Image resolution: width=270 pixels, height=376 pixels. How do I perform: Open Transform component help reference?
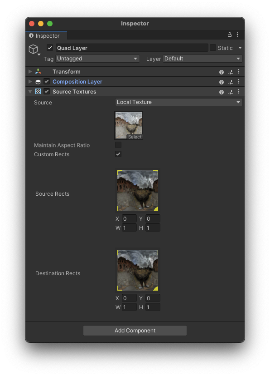222,72
